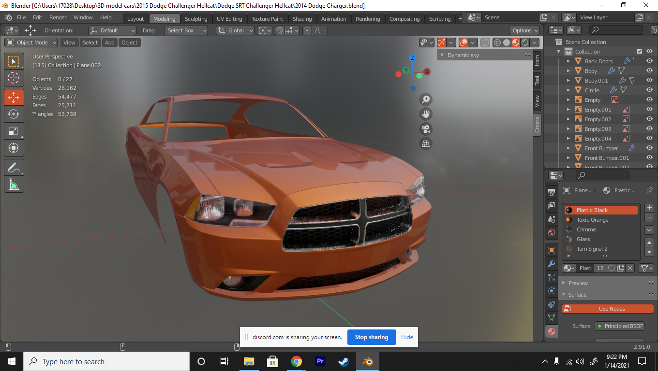Open the Modifier properties wrench tab
Viewport: 658px width, 371px height.
click(x=552, y=264)
